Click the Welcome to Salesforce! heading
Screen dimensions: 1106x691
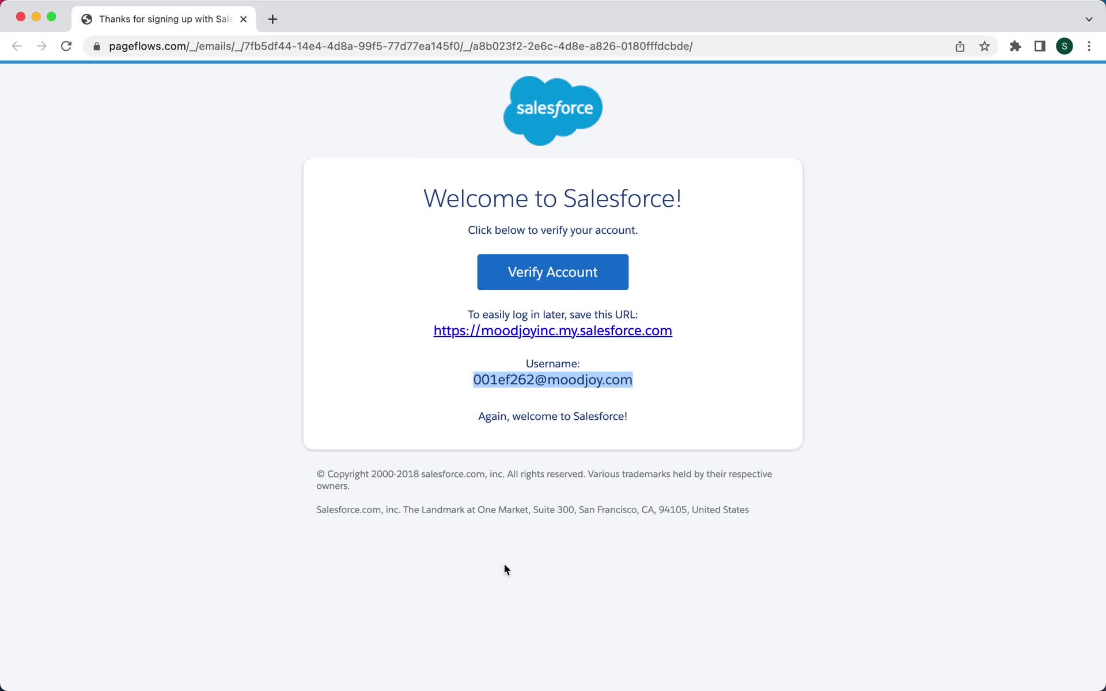pyautogui.click(x=552, y=199)
